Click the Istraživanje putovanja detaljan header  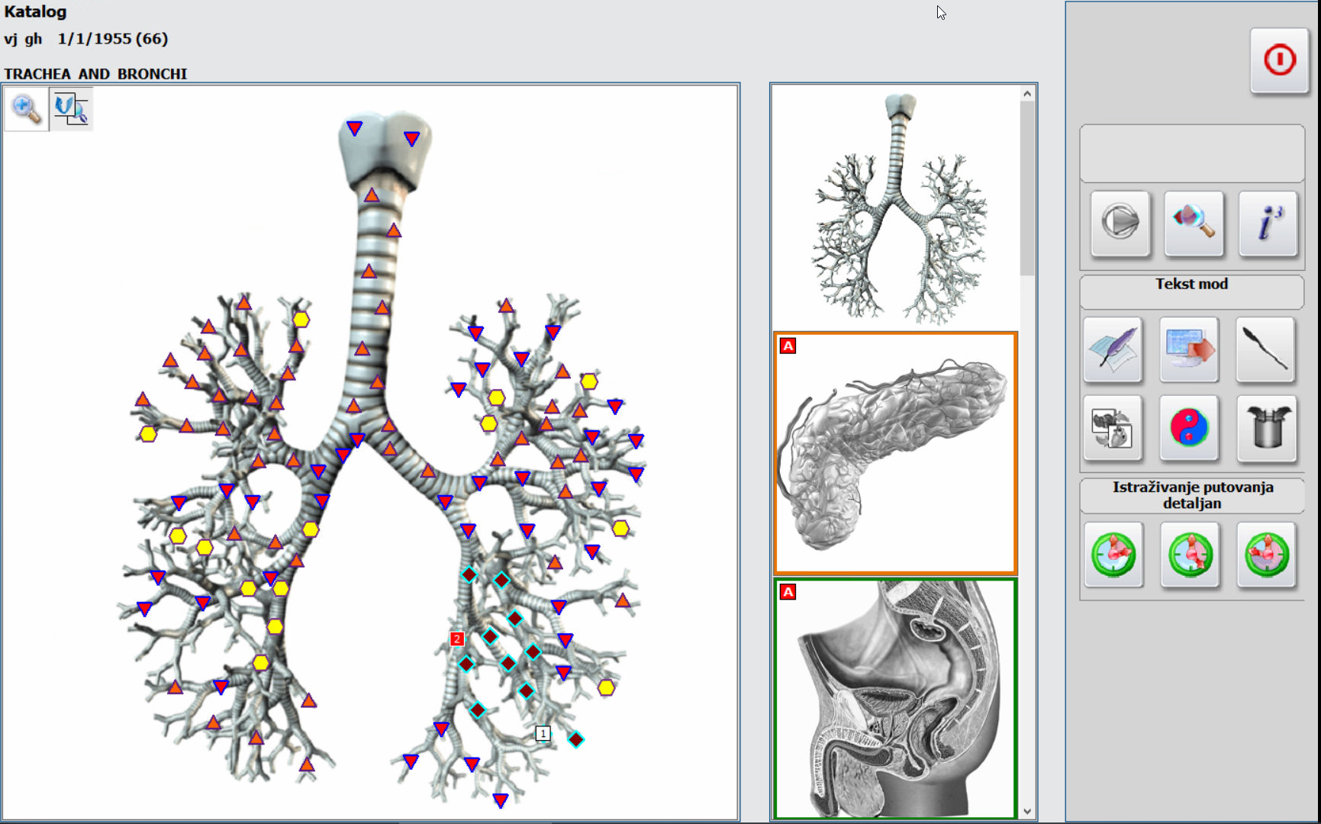click(x=1192, y=494)
